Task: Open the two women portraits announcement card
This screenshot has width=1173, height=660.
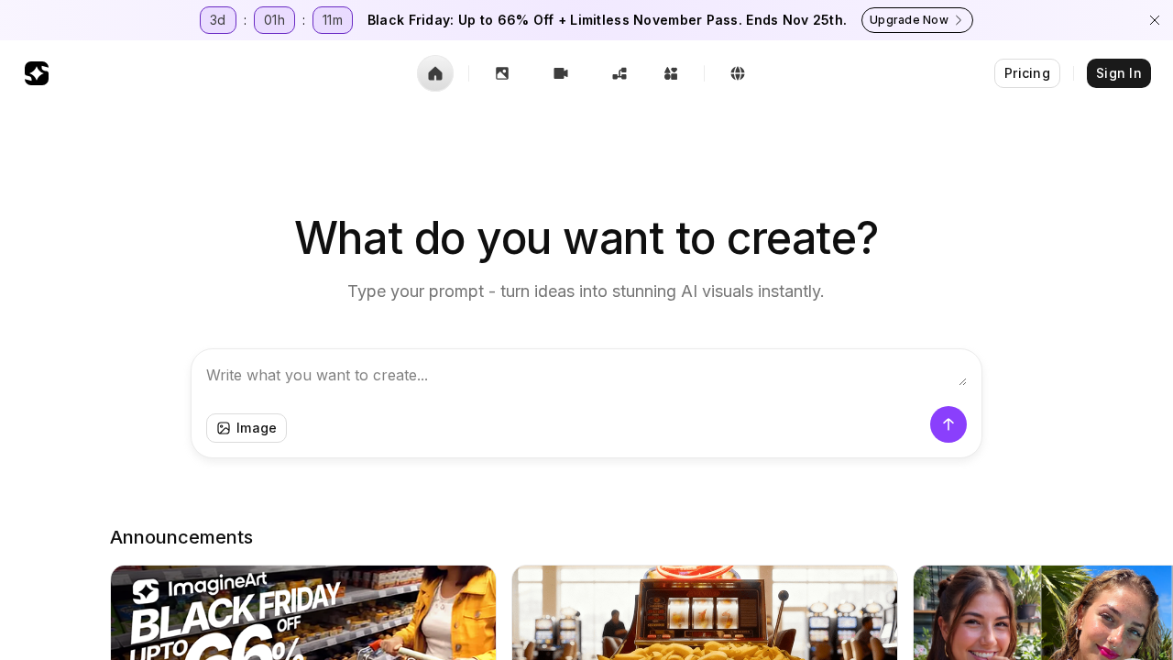Action: (x=1043, y=612)
